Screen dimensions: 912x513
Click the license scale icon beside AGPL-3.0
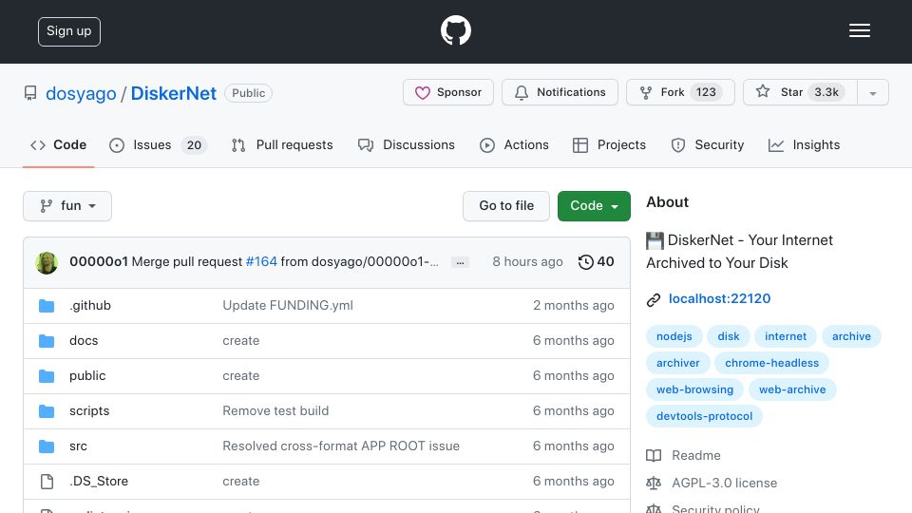point(654,483)
